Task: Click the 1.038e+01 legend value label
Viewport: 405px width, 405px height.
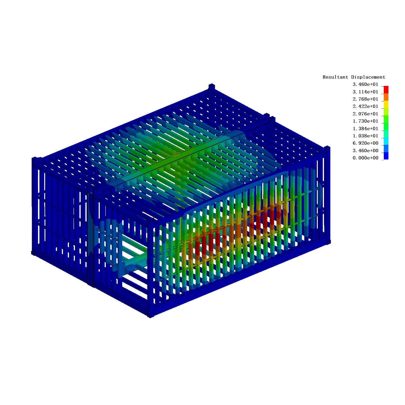Action: 365,136
